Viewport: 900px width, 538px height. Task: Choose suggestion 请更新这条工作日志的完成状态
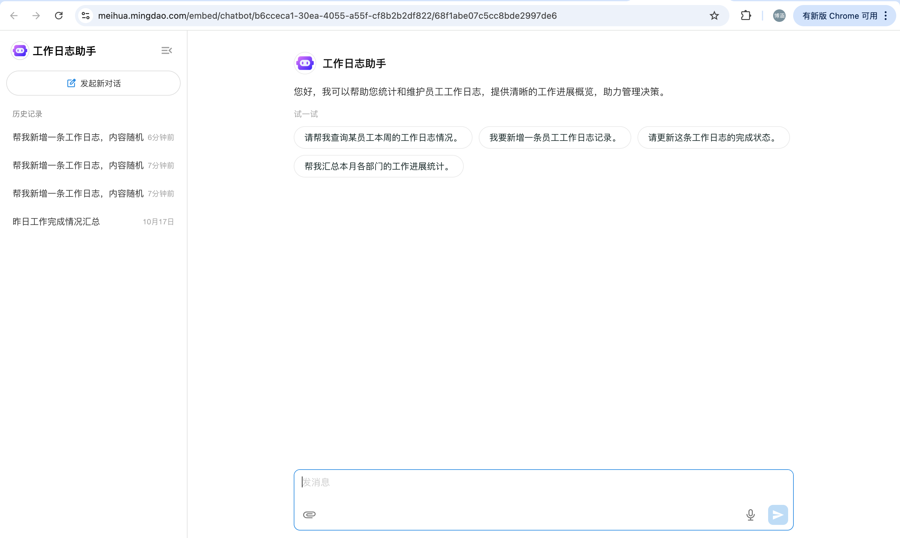tap(713, 137)
